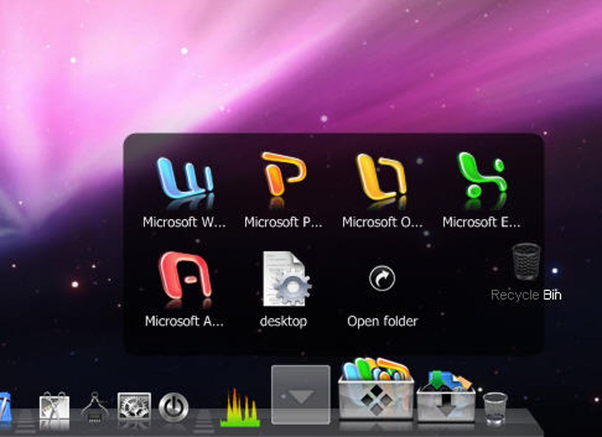Open the Downloads stack in dock
The image size is (602, 437).
point(446,396)
